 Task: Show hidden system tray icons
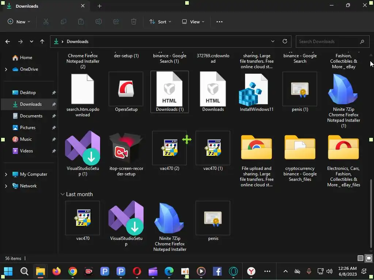(x=286, y=271)
